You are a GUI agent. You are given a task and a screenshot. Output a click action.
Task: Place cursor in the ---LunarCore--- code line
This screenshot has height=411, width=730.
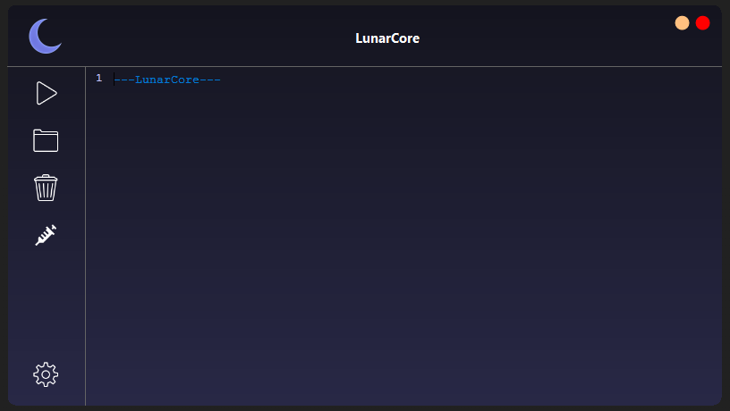tap(167, 80)
